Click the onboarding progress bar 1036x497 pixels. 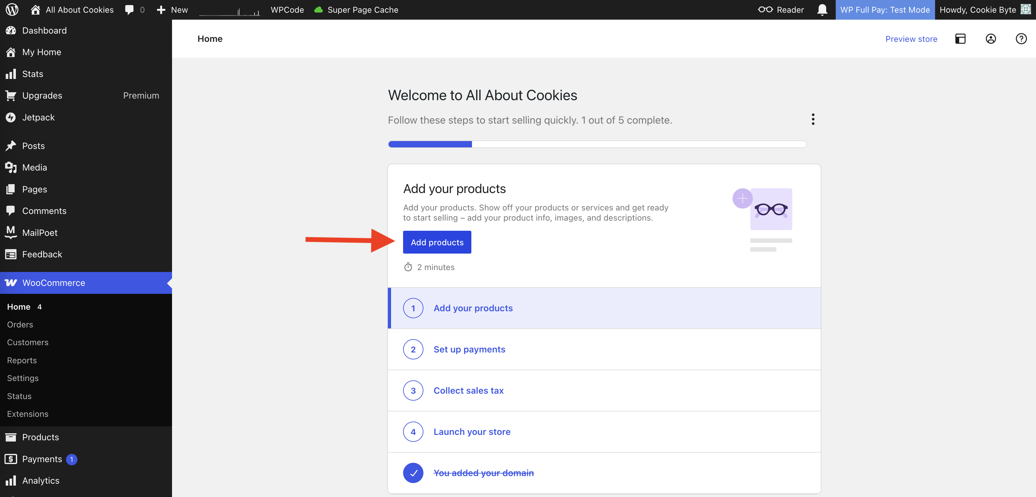point(597,144)
